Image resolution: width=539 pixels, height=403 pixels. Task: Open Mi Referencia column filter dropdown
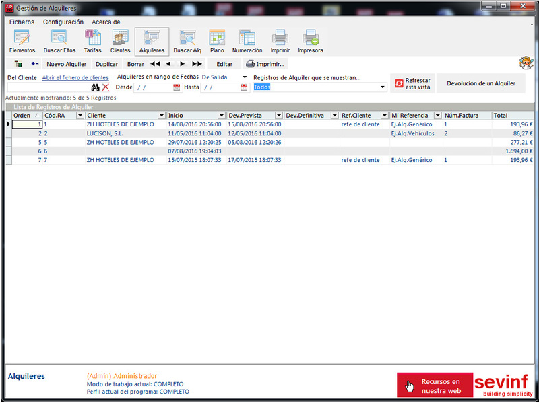(437, 116)
